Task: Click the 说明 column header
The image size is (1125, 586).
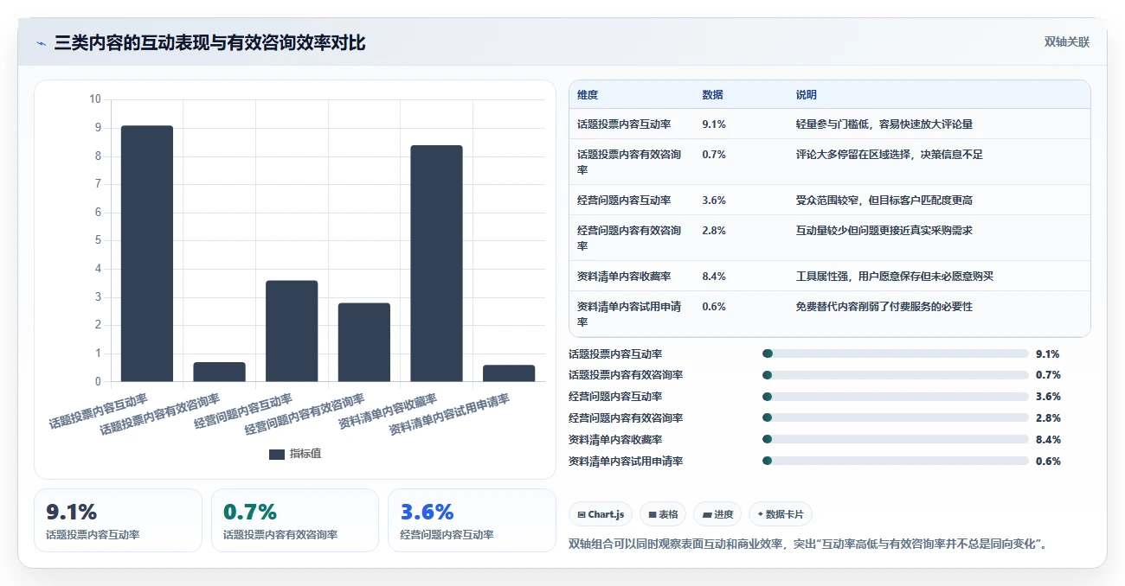Action: click(807, 95)
